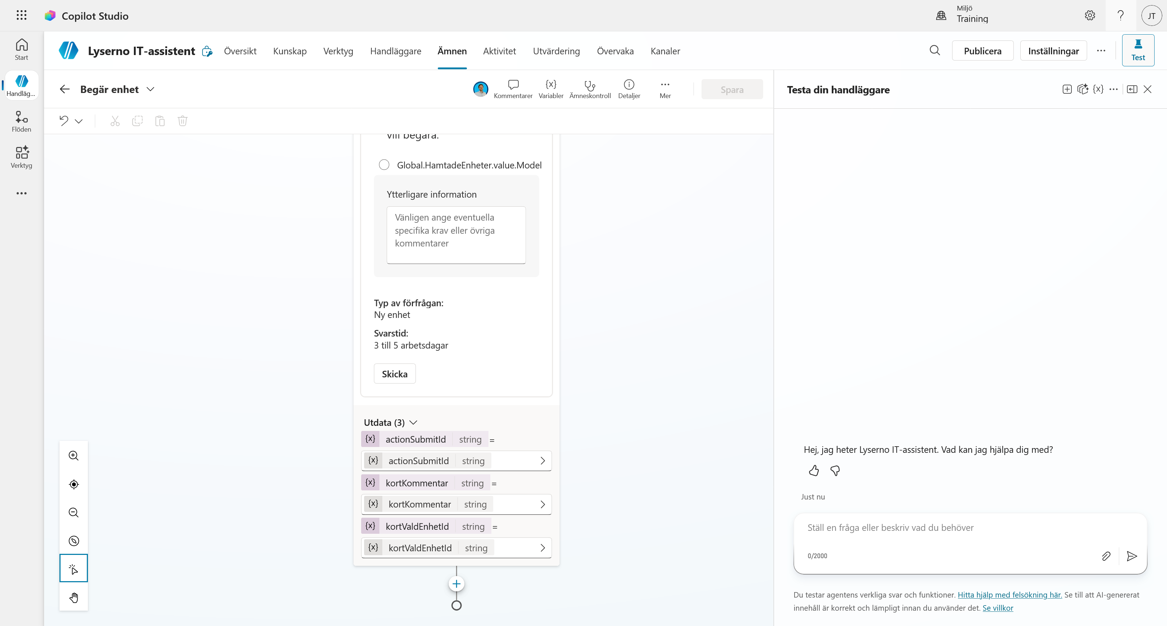1167x626 pixels.
Task: Open the Kommentarer panel
Action: (513, 89)
